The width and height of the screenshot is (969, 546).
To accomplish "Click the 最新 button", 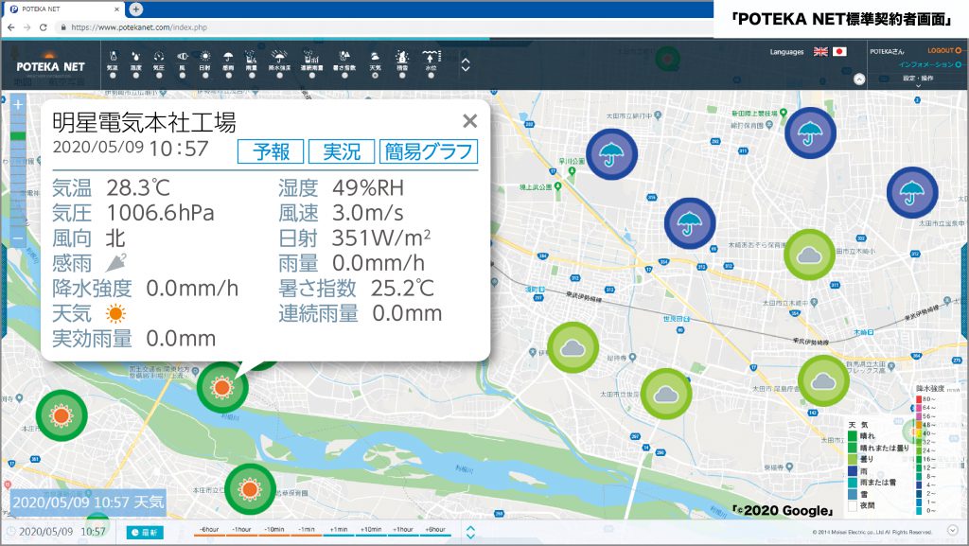I will click(145, 533).
